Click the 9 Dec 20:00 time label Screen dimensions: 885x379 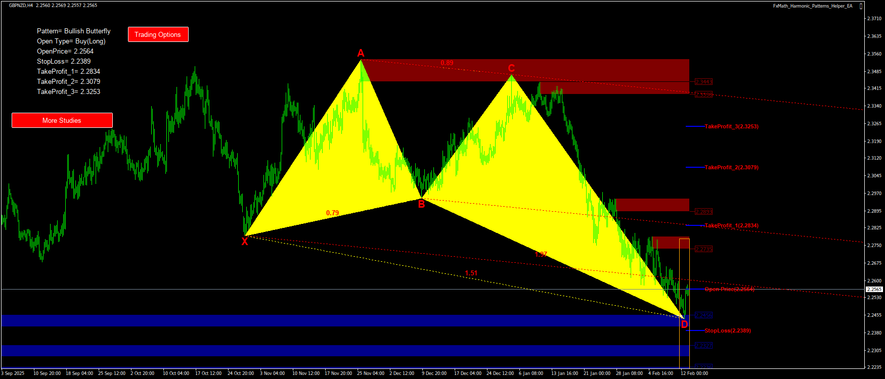[434, 373]
